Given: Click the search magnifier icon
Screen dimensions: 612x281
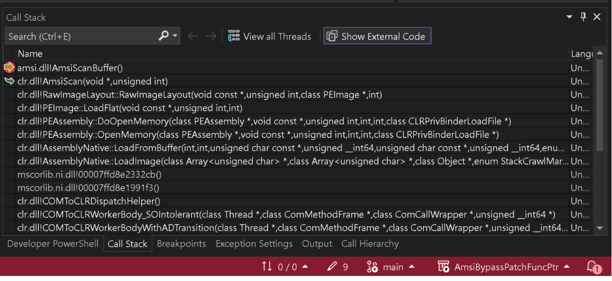Looking at the screenshot, I should coord(164,36).
